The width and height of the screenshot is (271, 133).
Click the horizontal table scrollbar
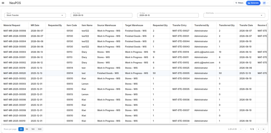tap(95, 124)
